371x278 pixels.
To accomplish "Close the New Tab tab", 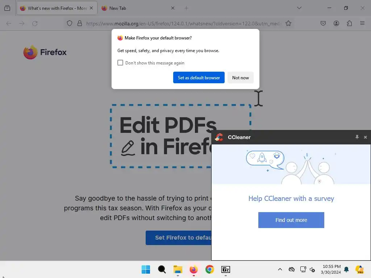I will (x=173, y=8).
